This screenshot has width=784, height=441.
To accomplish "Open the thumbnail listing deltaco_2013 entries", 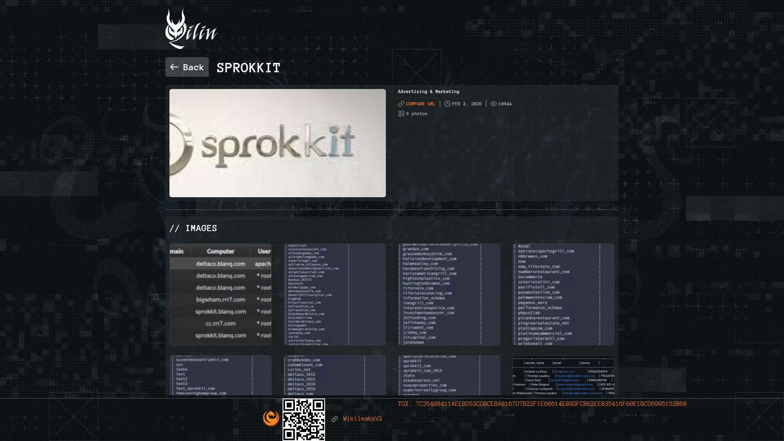I will 335,375.
